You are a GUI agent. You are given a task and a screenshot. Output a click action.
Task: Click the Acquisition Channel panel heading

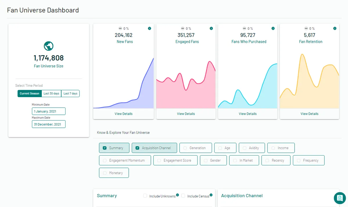pyautogui.click(x=242, y=196)
